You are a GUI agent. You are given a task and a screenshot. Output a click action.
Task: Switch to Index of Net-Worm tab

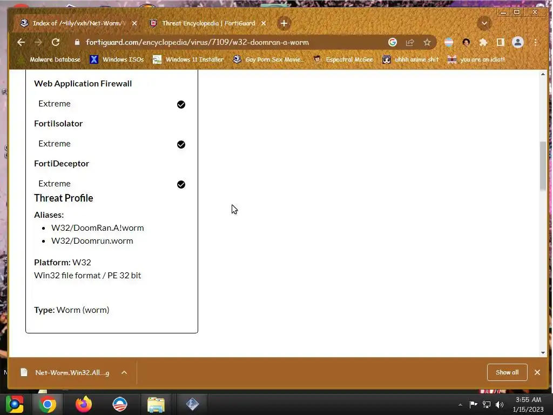coord(78,23)
